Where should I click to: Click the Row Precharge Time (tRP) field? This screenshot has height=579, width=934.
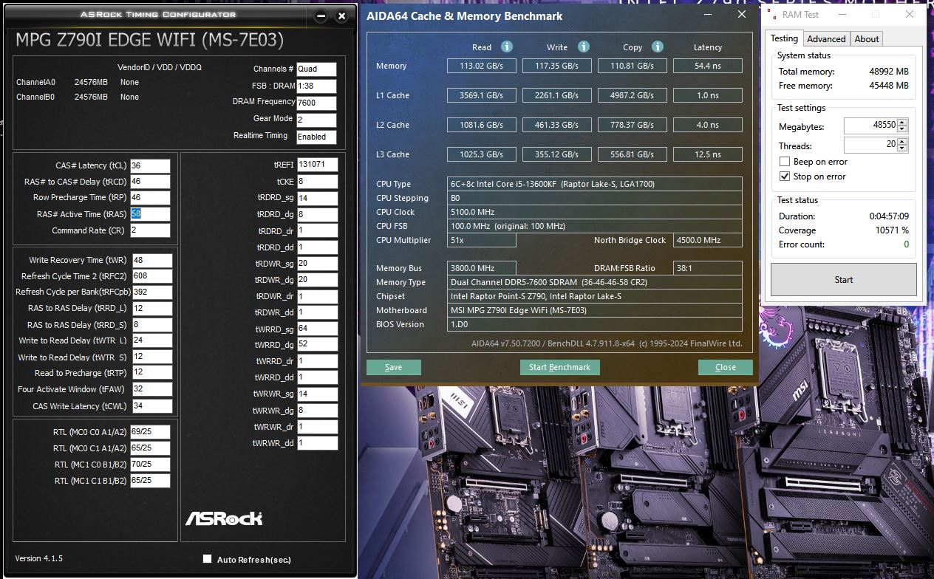[150, 198]
